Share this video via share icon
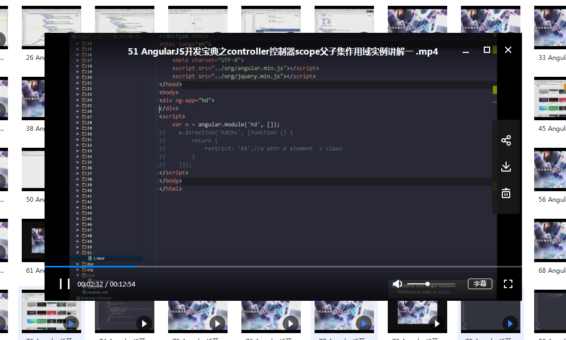 pos(506,140)
